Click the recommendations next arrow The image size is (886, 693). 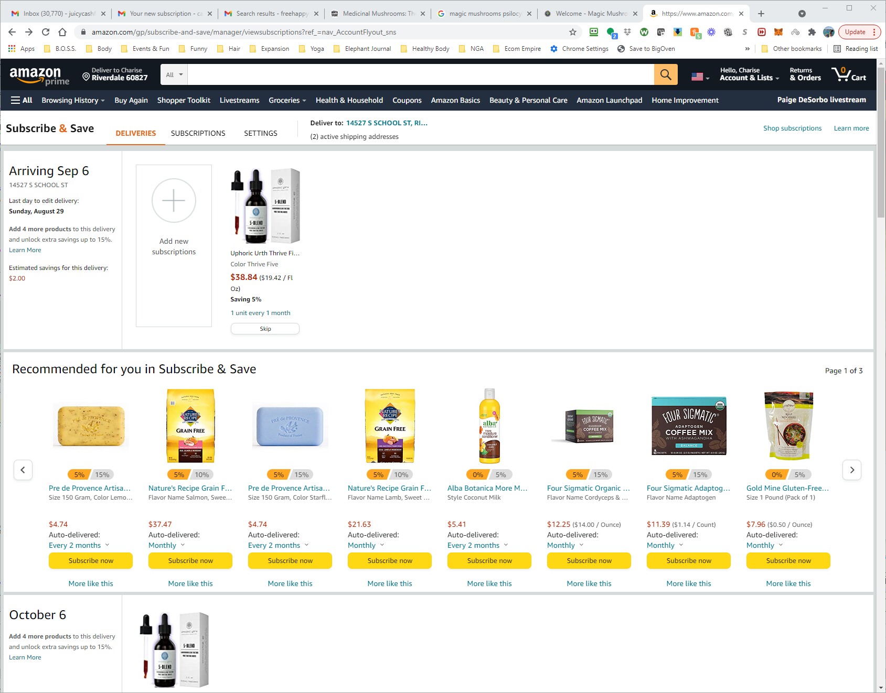852,470
